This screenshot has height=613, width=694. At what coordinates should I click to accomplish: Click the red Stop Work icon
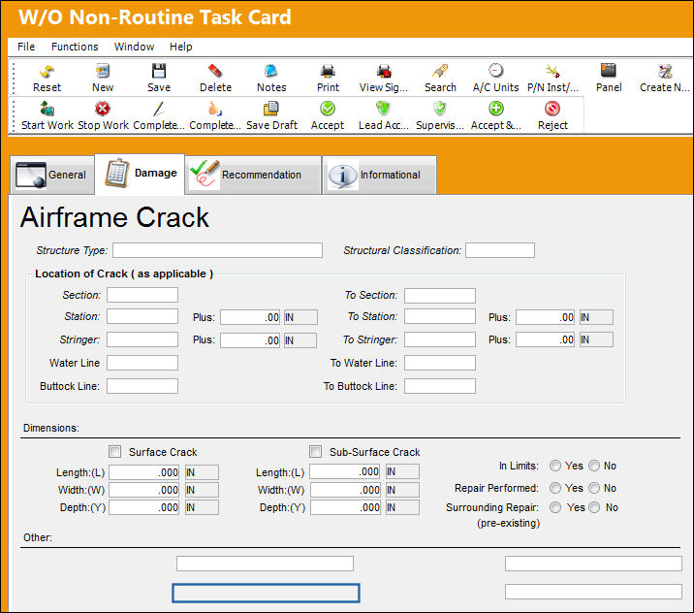(x=103, y=109)
